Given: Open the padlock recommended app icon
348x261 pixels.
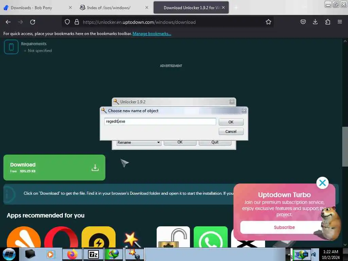Looking at the screenshot, I should coord(173,237).
